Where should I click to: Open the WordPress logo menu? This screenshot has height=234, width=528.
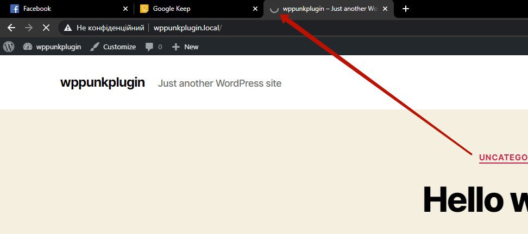click(9, 47)
